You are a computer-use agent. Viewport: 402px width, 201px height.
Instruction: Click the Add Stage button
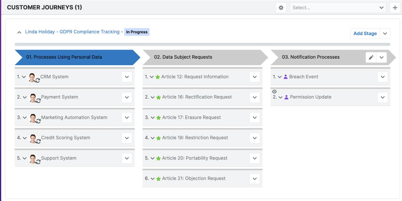[x=365, y=34]
